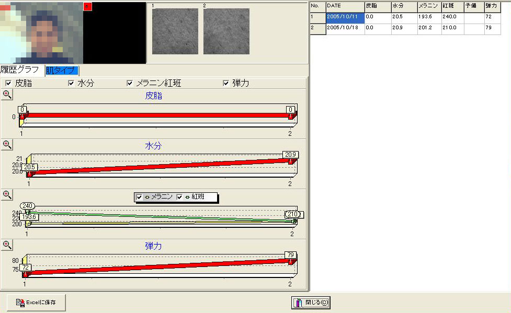The width and height of the screenshot is (511, 313).
Task: Uncheck 紅班 series in graph legend
Action: click(179, 197)
